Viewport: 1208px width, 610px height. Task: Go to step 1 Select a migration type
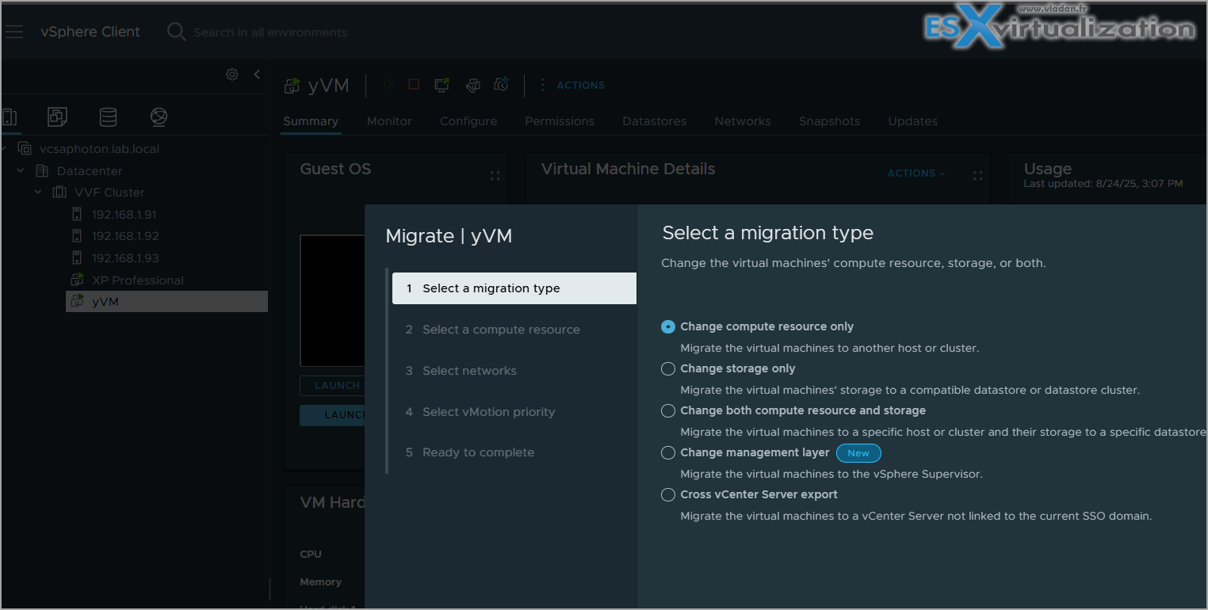pyautogui.click(x=514, y=288)
